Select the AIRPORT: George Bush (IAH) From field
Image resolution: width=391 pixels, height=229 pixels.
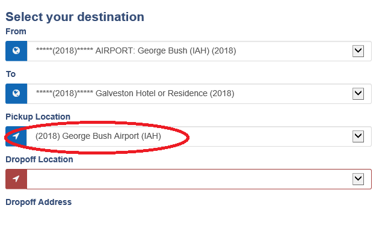[199, 51]
